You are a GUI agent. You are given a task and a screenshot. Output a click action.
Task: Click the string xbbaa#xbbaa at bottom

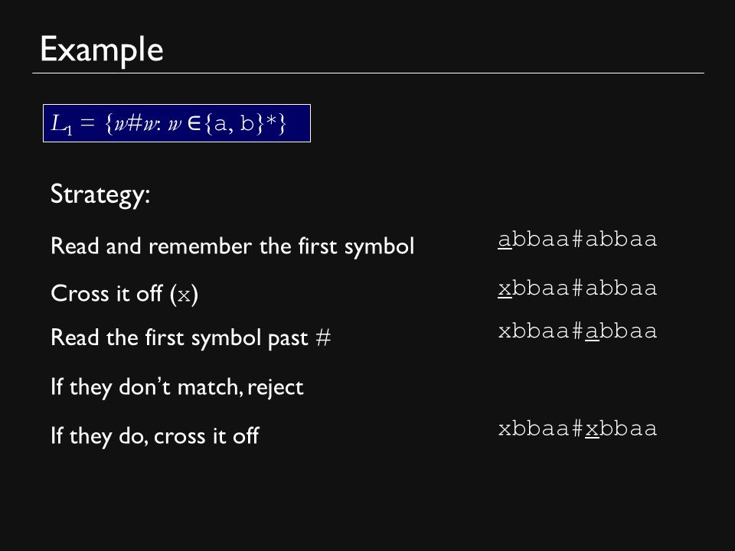[x=577, y=429]
